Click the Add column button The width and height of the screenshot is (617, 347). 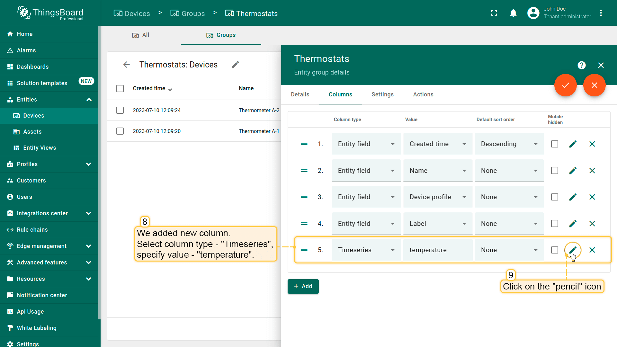click(x=303, y=286)
